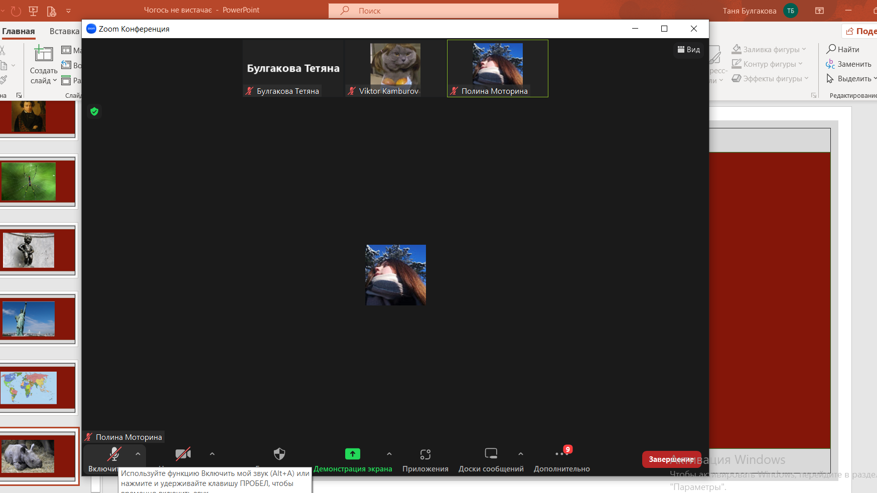
Task: Click Заменить replace in the editing group
Action: tap(849, 64)
